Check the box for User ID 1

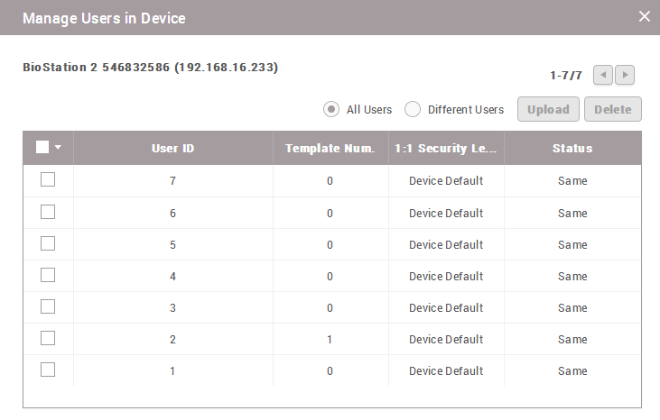click(x=48, y=370)
